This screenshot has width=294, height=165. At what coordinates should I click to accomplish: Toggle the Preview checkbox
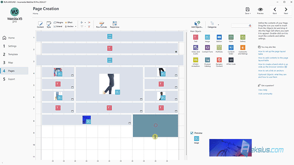[x=192, y=133]
